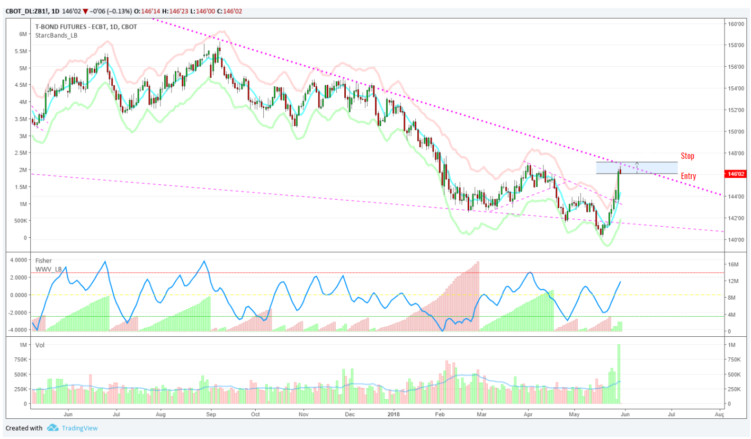This screenshot has width=751, height=439.
Task: Click the 160'00 price axis label
Action: coord(736,24)
